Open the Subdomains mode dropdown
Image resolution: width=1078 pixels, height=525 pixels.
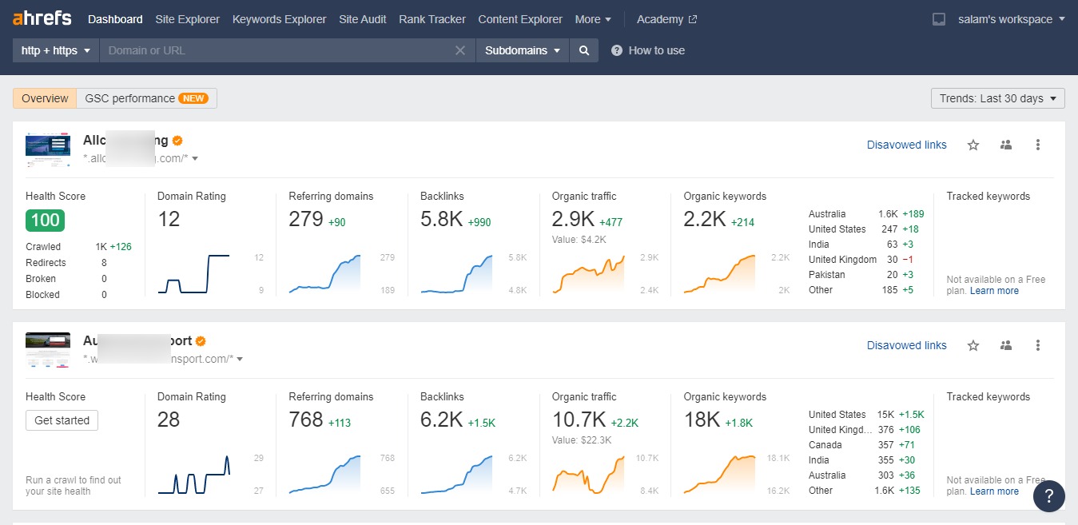tap(523, 50)
